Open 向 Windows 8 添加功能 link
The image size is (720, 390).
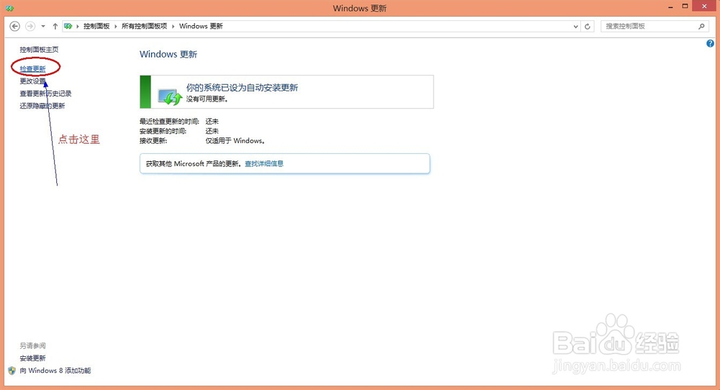(55, 371)
